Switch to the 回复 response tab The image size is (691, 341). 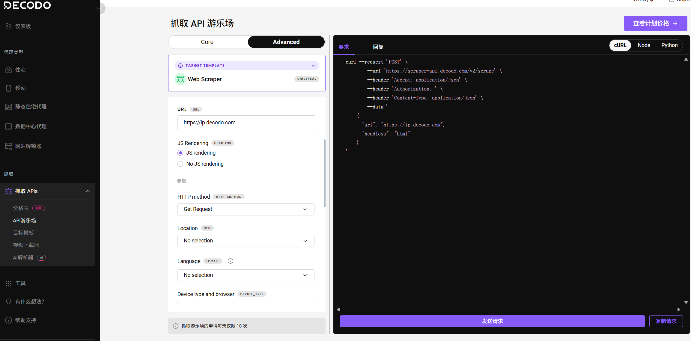pyautogui.click(x=378, y=47)
